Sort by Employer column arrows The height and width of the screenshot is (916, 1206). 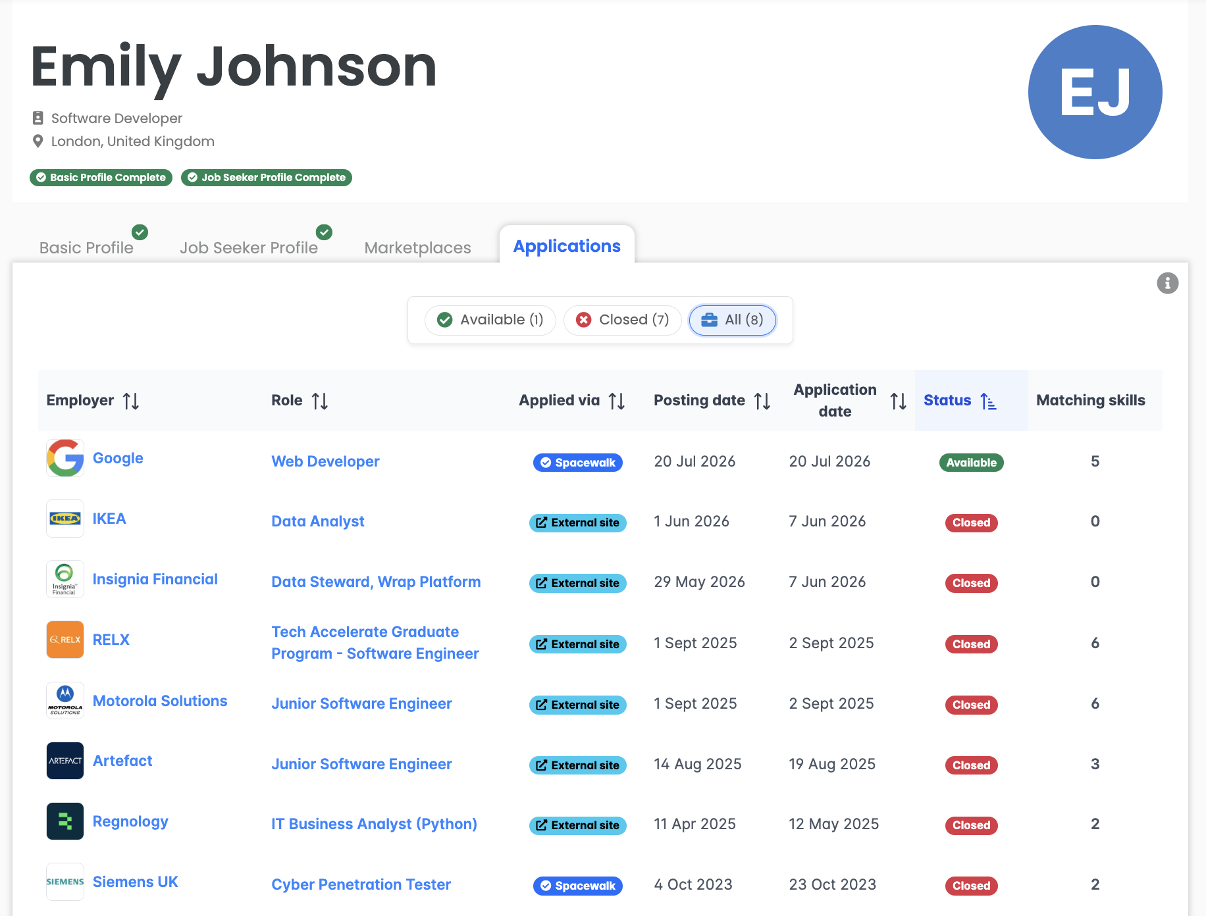(131, 401)
